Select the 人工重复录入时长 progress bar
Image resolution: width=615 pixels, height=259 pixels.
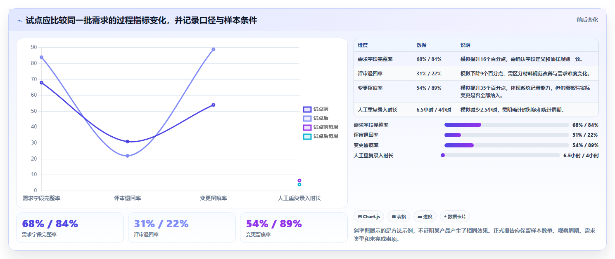tap(500, 155)
